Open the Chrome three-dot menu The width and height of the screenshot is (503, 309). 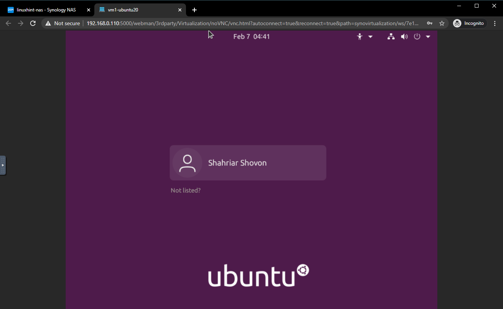click(x=495, y=23)
